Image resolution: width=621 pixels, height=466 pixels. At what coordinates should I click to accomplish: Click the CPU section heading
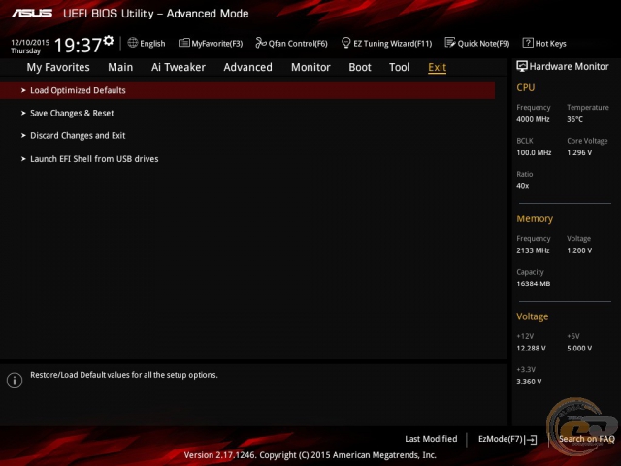526,87
